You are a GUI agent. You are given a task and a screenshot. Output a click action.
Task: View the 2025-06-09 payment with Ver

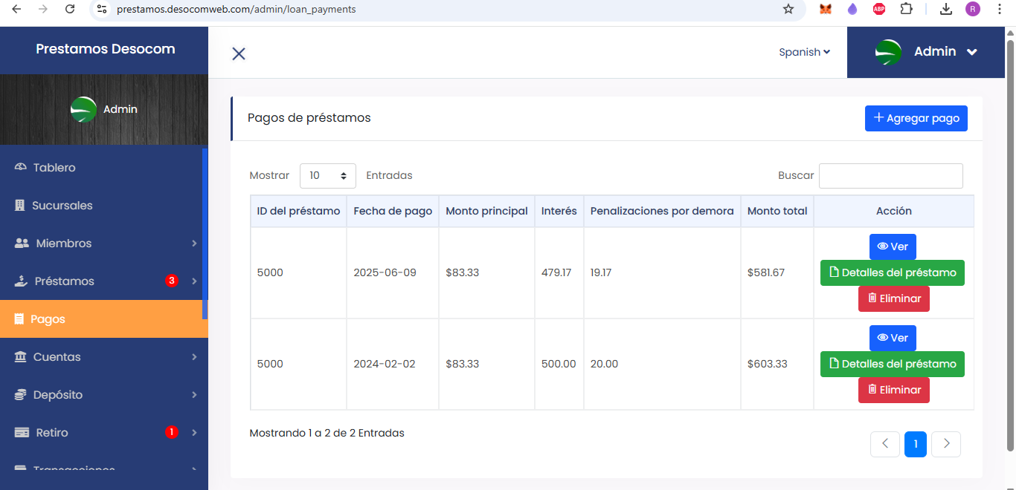click(893, 246)
